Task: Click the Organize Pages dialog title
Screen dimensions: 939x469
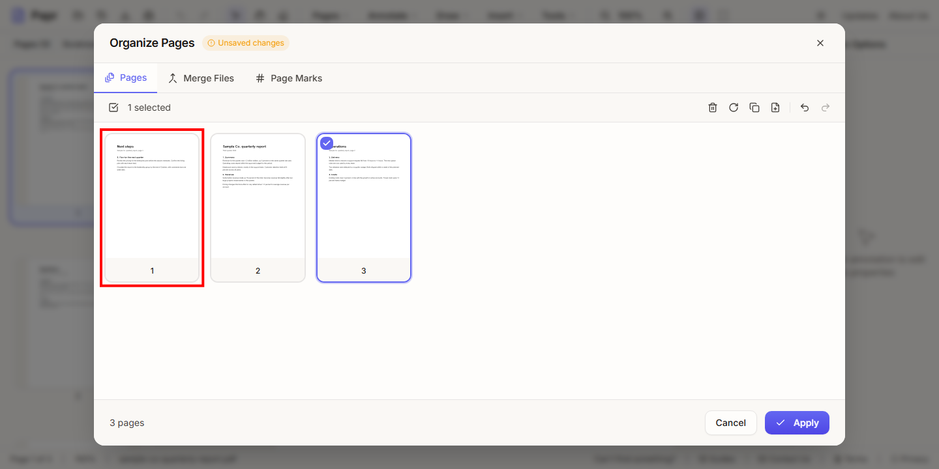Action: (152, 43)
